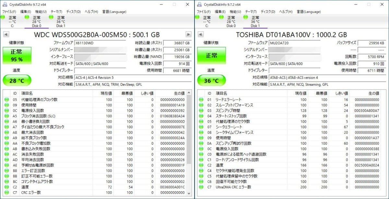Click 回転数 value 5700 RPM

pos(371,57)
